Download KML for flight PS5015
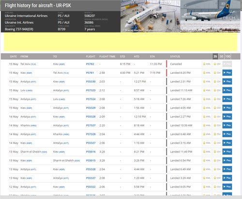The image size is (242, 199). click(x=207, y=161)
